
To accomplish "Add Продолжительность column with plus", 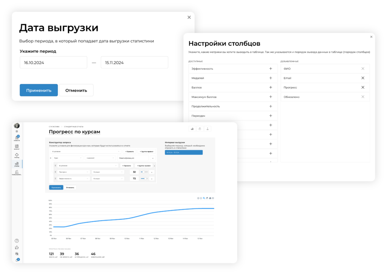I will [271, 106].
